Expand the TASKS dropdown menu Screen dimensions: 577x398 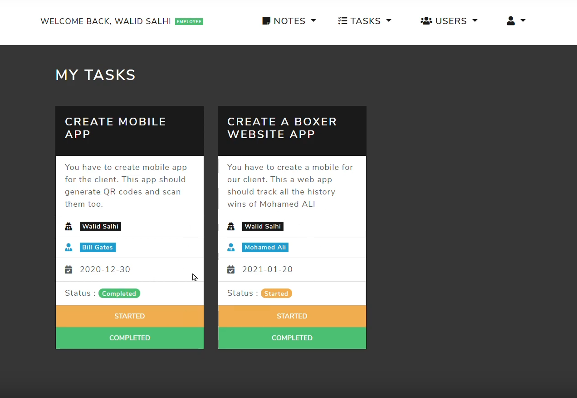click(x=365, y=20)
